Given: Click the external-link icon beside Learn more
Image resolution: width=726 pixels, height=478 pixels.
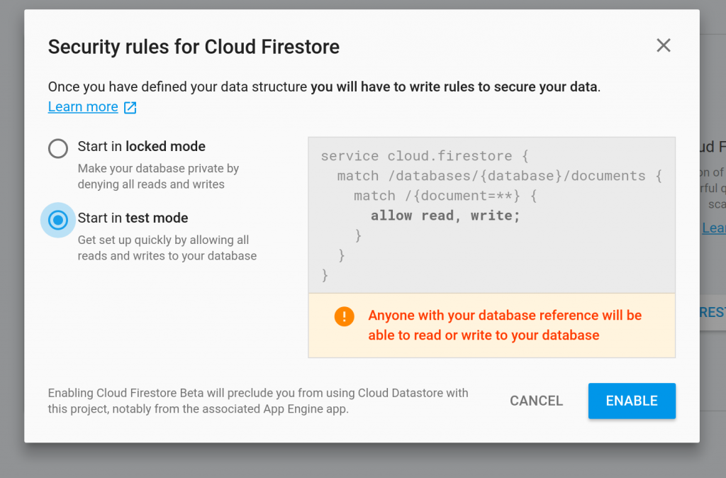Looking at the screenshot, I should point(130,107).
